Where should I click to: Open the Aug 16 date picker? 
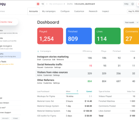point(133,11)
